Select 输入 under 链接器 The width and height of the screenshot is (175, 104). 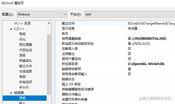coord(22,103)
